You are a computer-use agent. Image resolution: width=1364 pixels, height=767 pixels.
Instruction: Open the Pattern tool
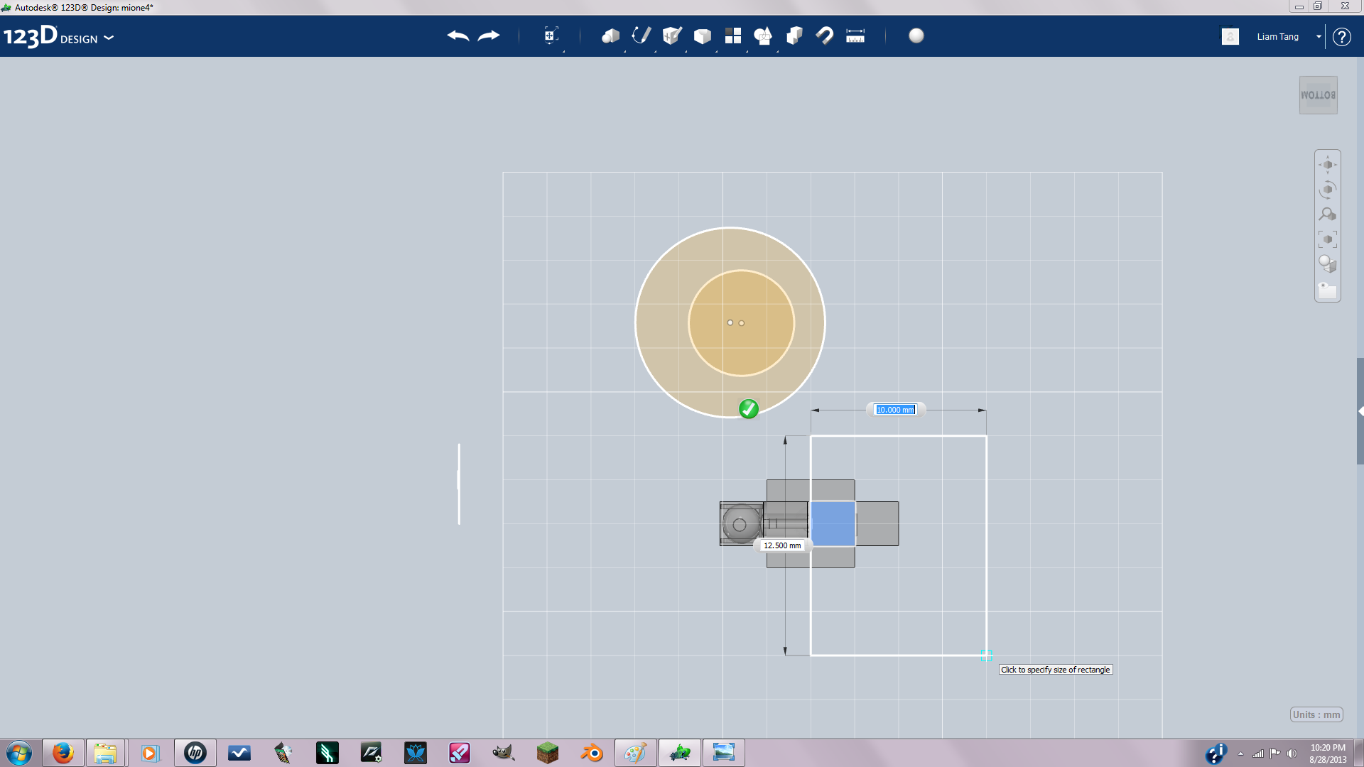[733, 36]
